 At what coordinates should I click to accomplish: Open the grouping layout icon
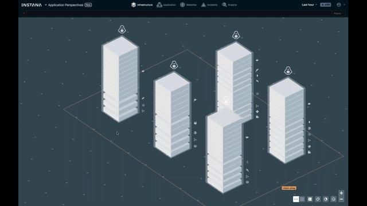(310, 199)
